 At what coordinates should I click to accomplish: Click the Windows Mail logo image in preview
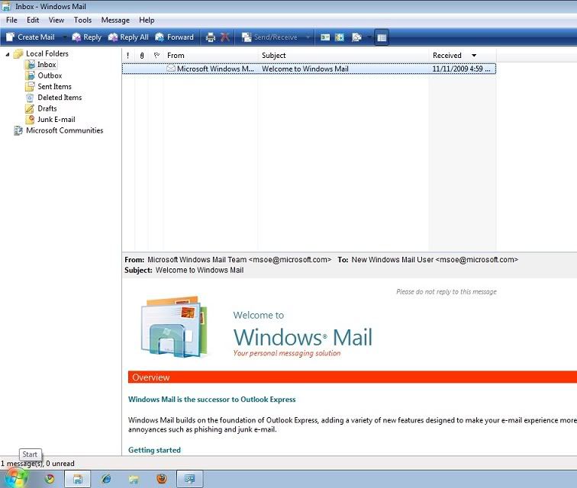[x=175, y=326]
